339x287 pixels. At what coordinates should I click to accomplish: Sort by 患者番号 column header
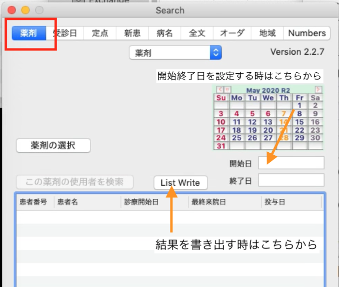(x=33, y=202)
